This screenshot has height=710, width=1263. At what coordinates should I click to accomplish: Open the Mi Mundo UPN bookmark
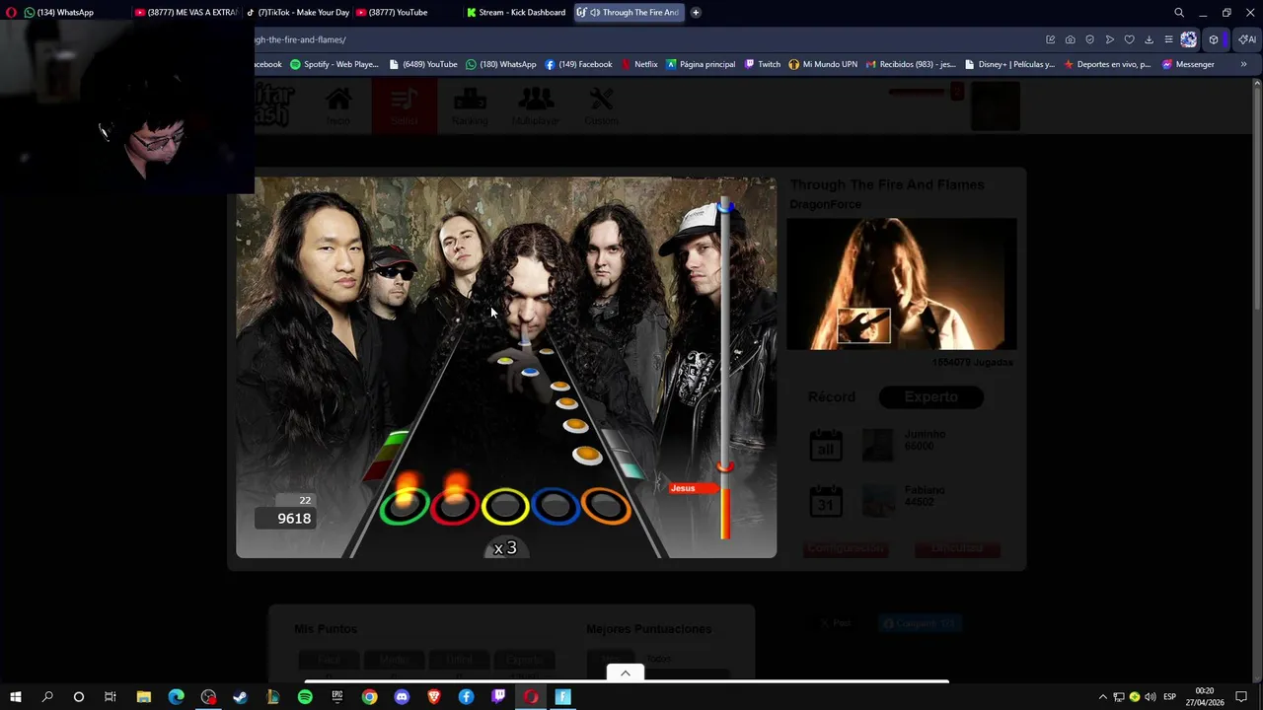coord(823,64)
